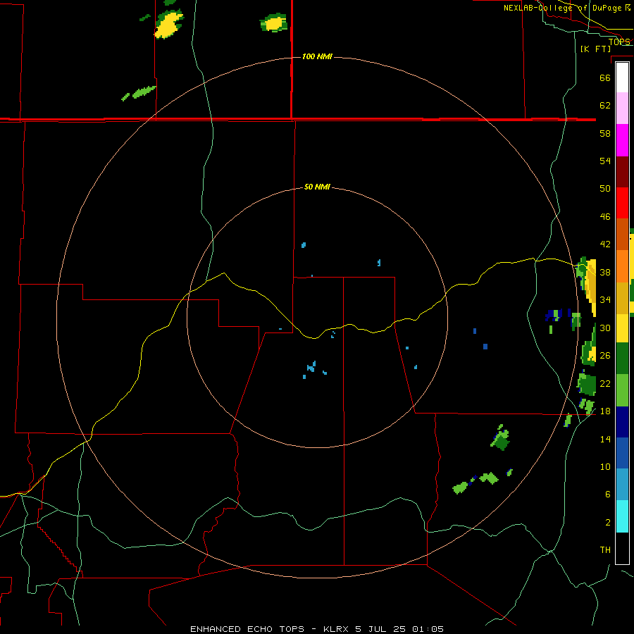Click the ENHANCED ECHO TOPS product title
The width and height of the screenshot is (634, 634).
click(x=247, y=629)
